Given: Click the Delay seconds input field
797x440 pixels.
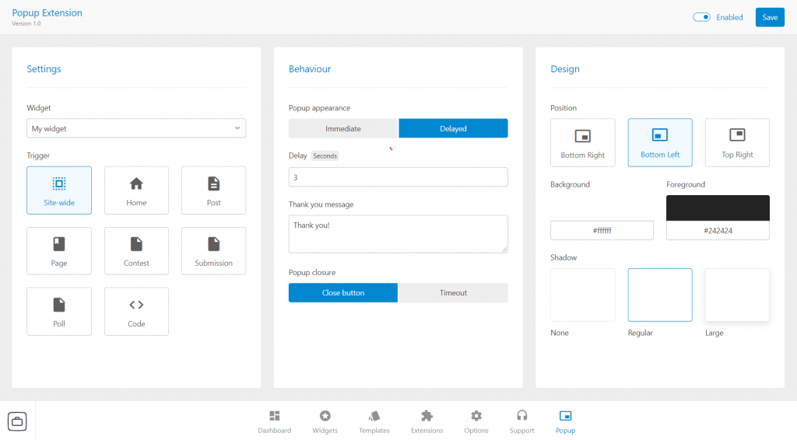Looking at the screenshot, I should (x=398, y=177).
